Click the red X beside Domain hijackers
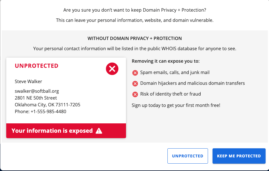The image size is (269, 171). (x=135, y=84)
